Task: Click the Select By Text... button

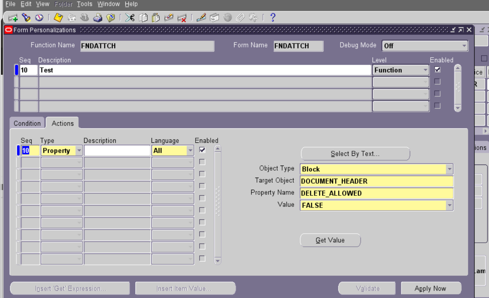Action: point(355,154)
